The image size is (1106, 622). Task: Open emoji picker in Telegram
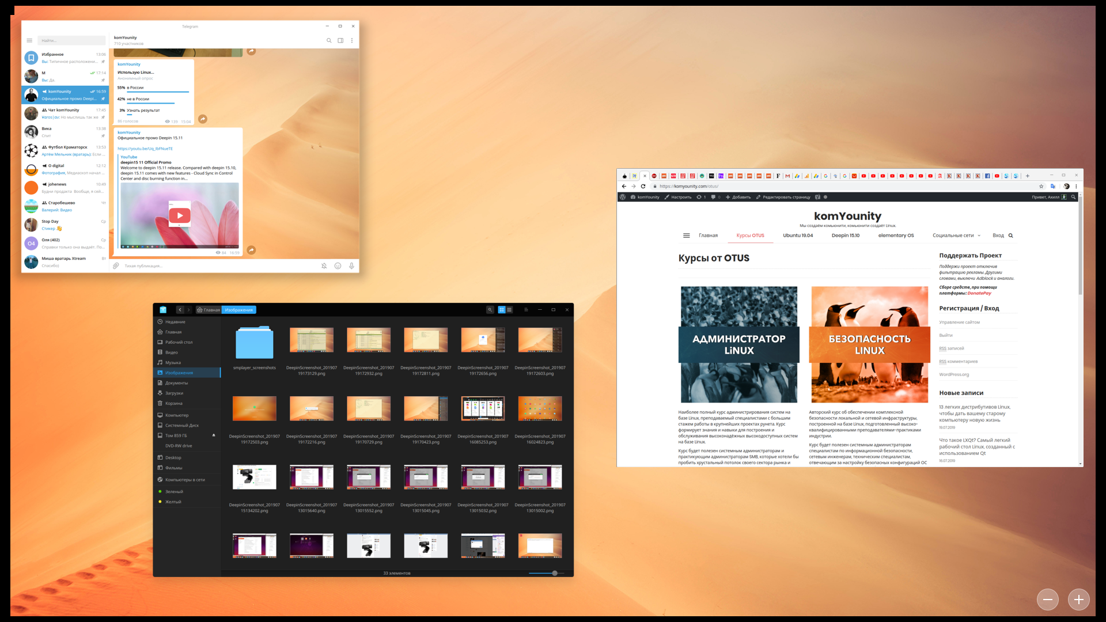pyautogui.click(x=338, y=266)
